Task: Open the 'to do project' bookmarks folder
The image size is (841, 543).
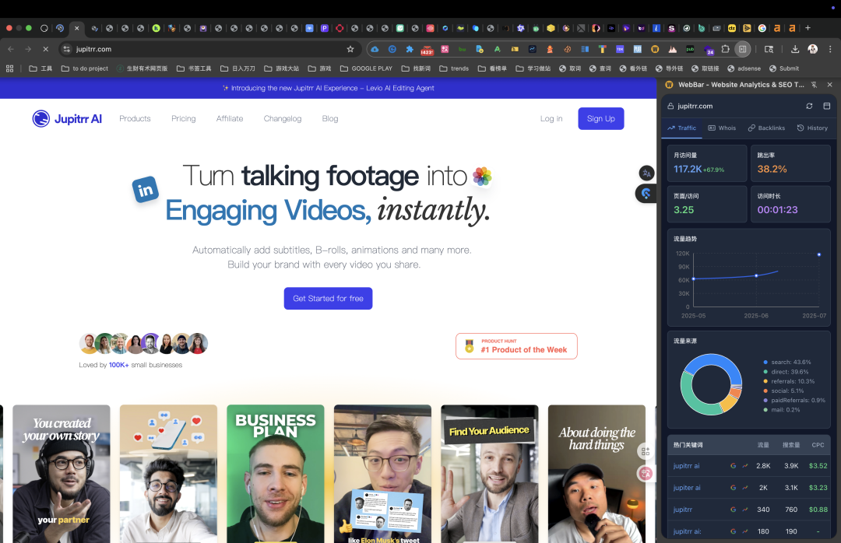Action: point(85,68)
